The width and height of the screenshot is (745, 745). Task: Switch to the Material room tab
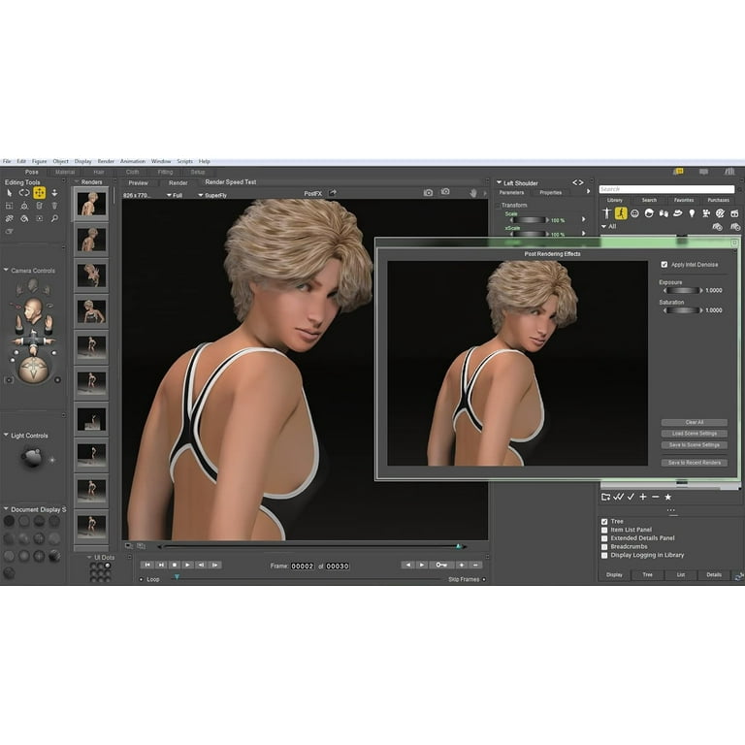[65, 172]
